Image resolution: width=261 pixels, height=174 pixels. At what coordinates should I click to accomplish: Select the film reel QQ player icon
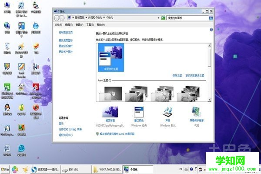[x=21, y=151]
